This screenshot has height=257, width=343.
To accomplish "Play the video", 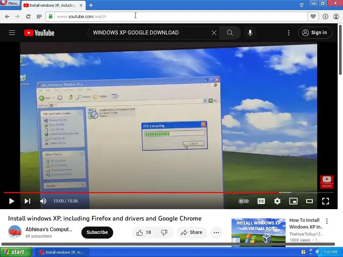I will pos(12,201).
